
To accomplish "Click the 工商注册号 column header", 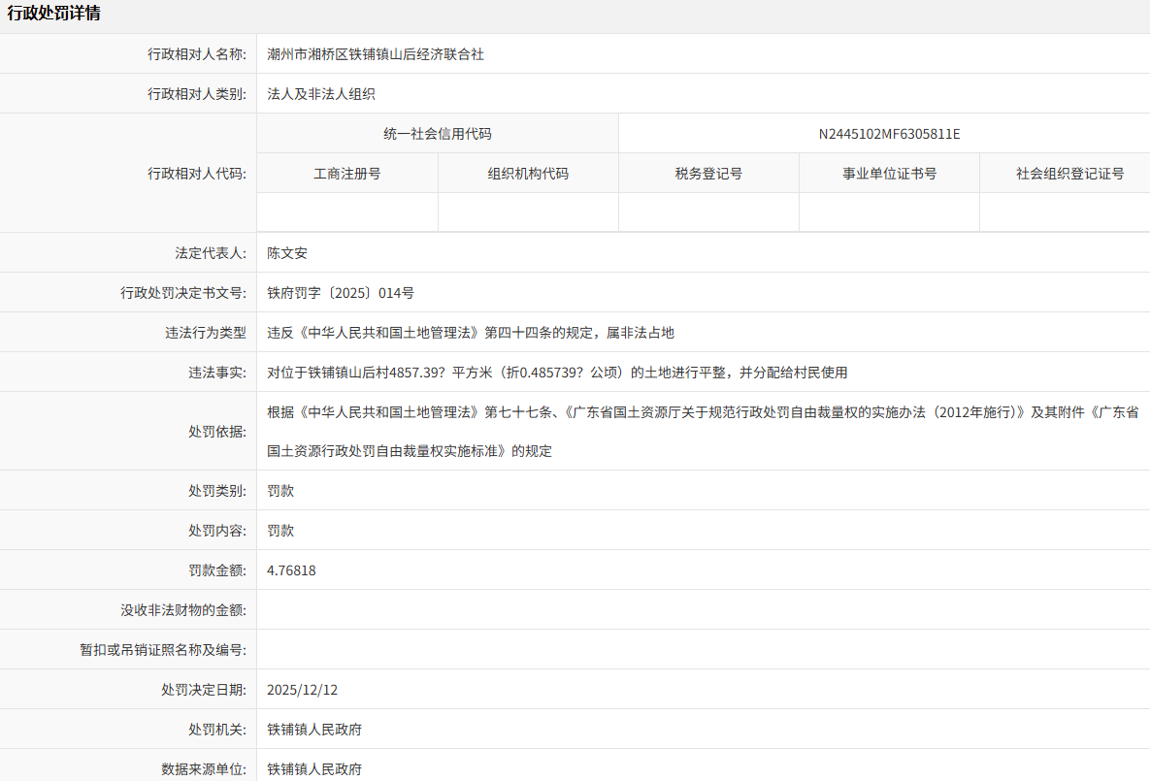I will pos(347,174).
